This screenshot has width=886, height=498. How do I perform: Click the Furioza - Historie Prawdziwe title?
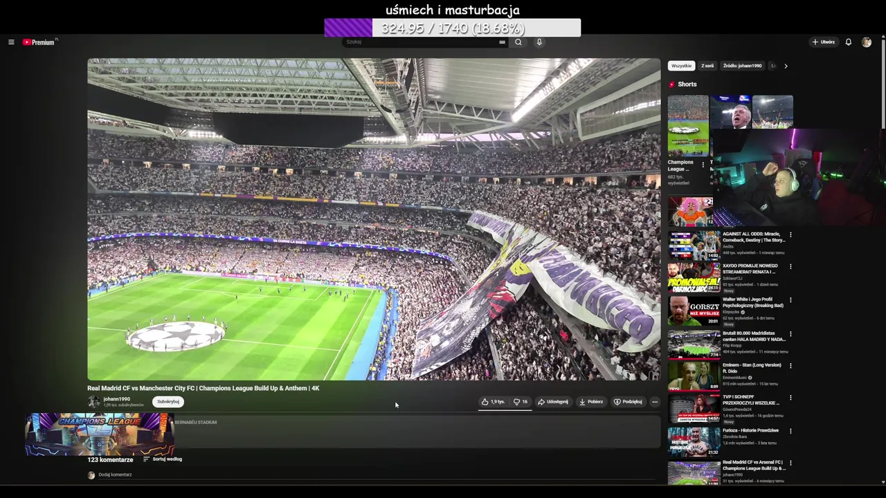[x=751, y=430]
